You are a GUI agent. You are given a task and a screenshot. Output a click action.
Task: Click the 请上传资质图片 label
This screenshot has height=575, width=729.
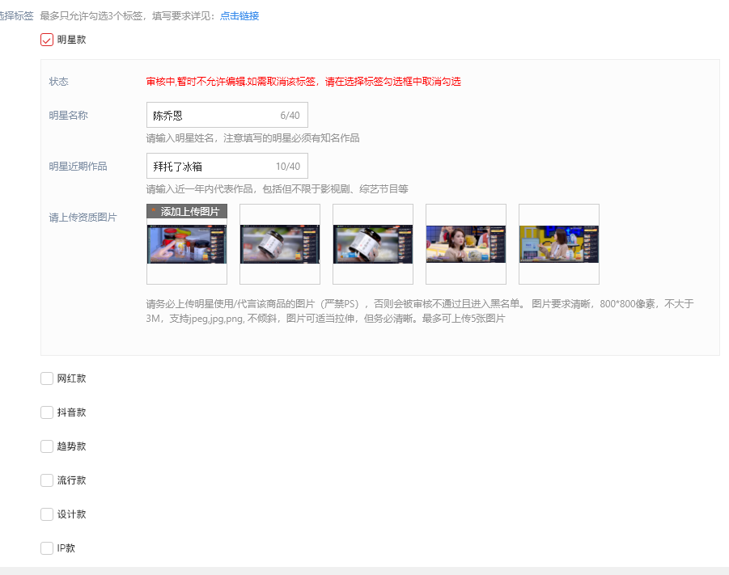83,218
